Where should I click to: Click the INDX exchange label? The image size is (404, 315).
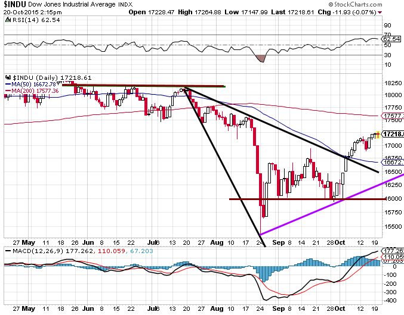pyautogui.click(x=125, y=4)
